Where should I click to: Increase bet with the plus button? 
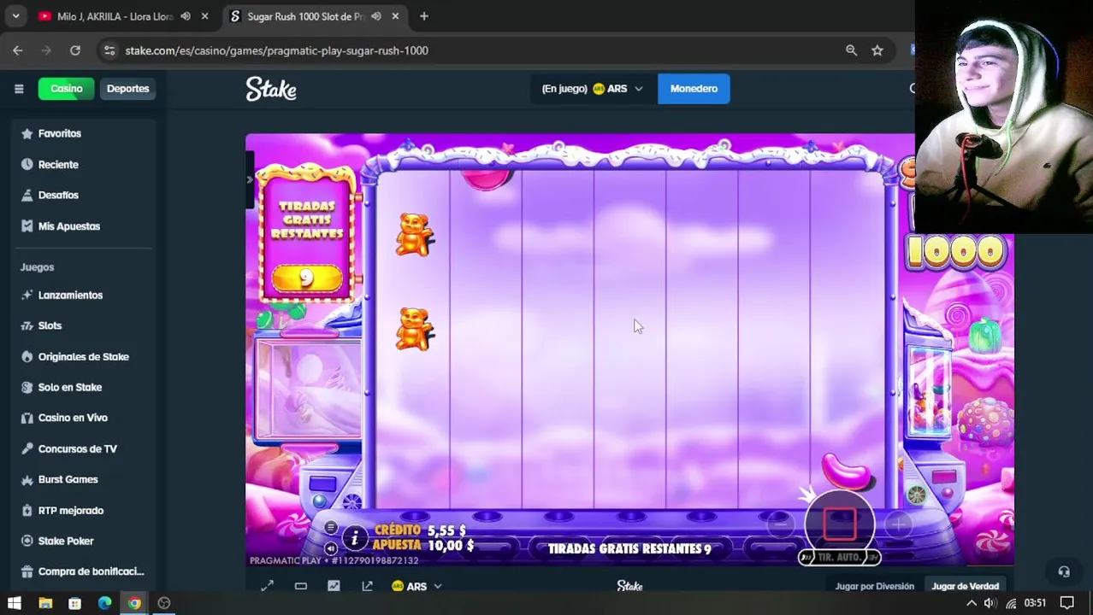(899, 524)
